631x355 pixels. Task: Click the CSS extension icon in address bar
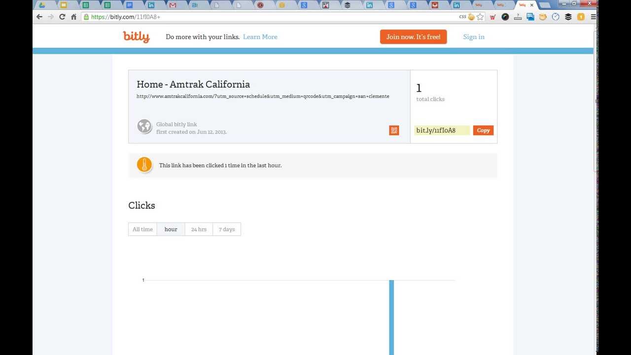[x=462, y=17]
